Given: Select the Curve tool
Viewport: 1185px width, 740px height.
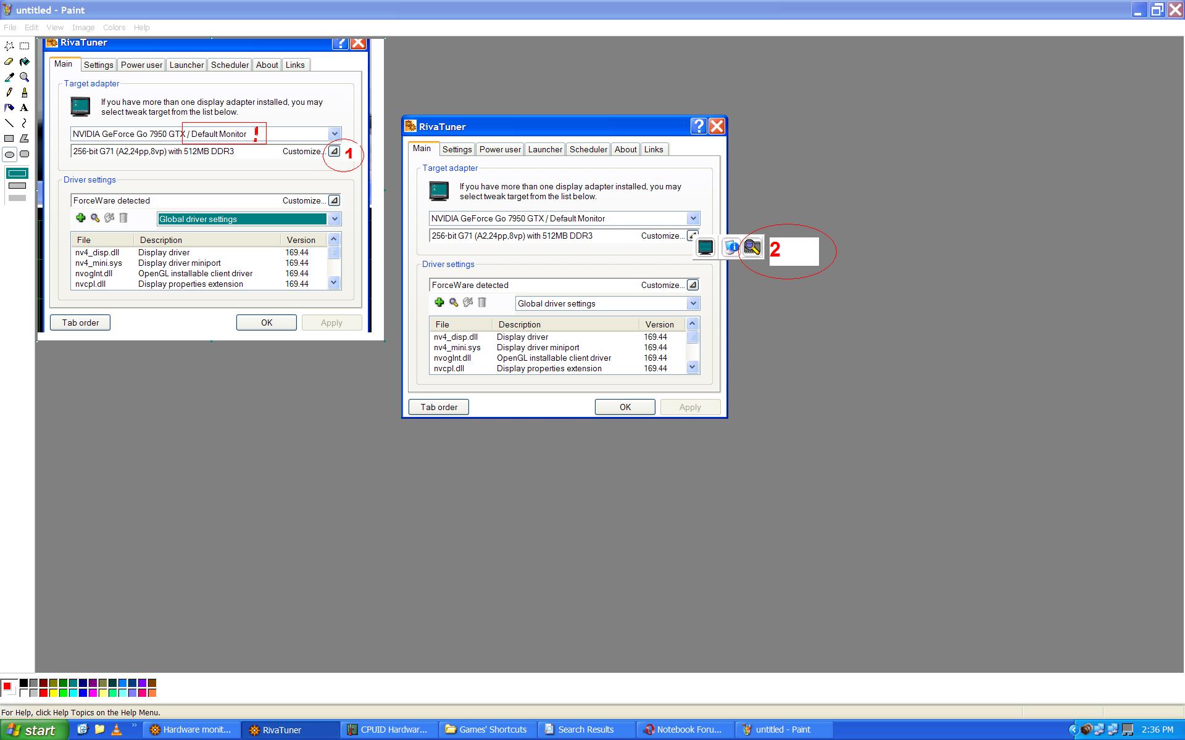Looking at the screenshot, I should (24, 123).
